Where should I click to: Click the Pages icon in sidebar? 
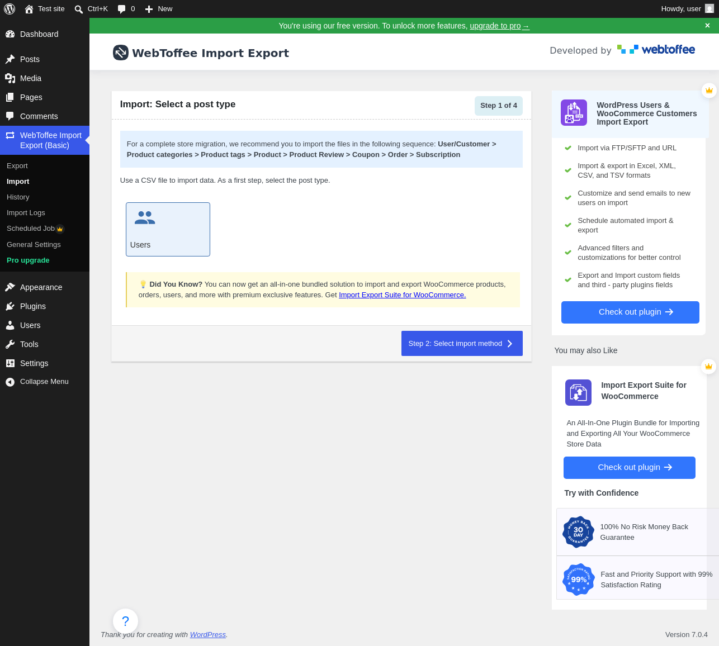point(10,97)
